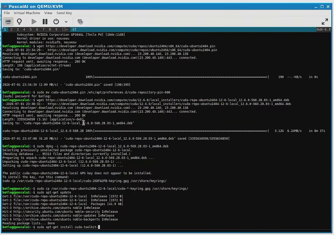
Task: Click the 'st' window title in dwm bar
Action: click(74, 29)
